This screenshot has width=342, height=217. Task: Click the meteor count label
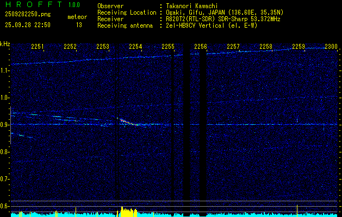click(77, 17)
